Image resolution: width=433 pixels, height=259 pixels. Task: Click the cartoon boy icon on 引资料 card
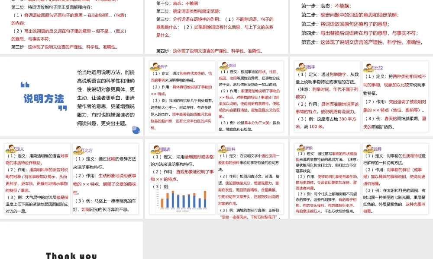pyautogui.click(x=223, y=148)
